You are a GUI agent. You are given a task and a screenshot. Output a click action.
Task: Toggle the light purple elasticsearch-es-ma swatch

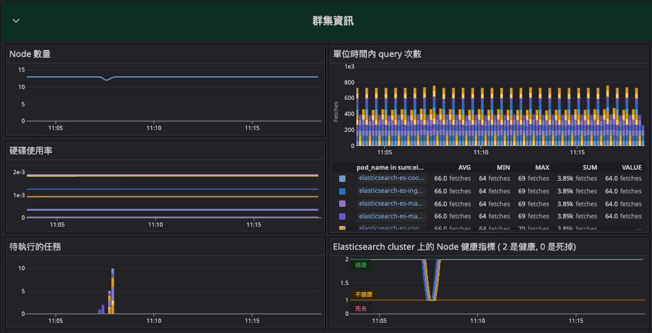(342, 204)
